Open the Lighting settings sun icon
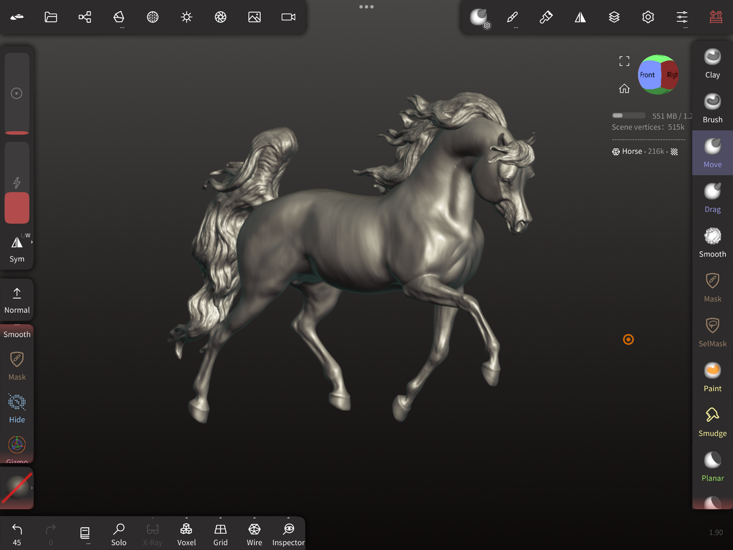Viewport: 733px width, 550px height. (187, 17)
